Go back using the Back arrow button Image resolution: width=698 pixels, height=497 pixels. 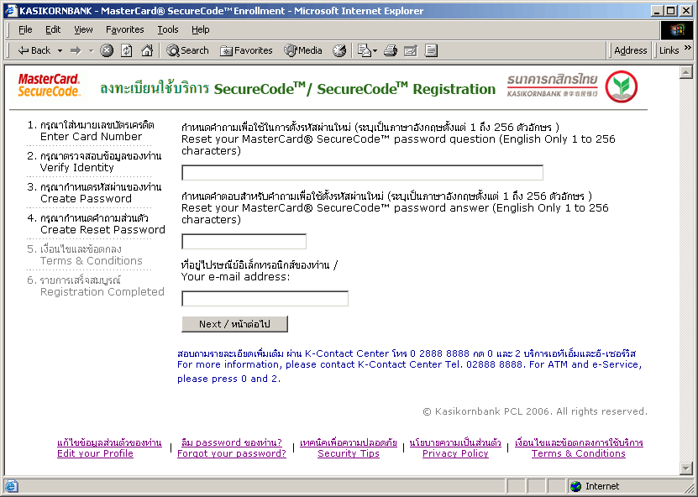point(34,50)
